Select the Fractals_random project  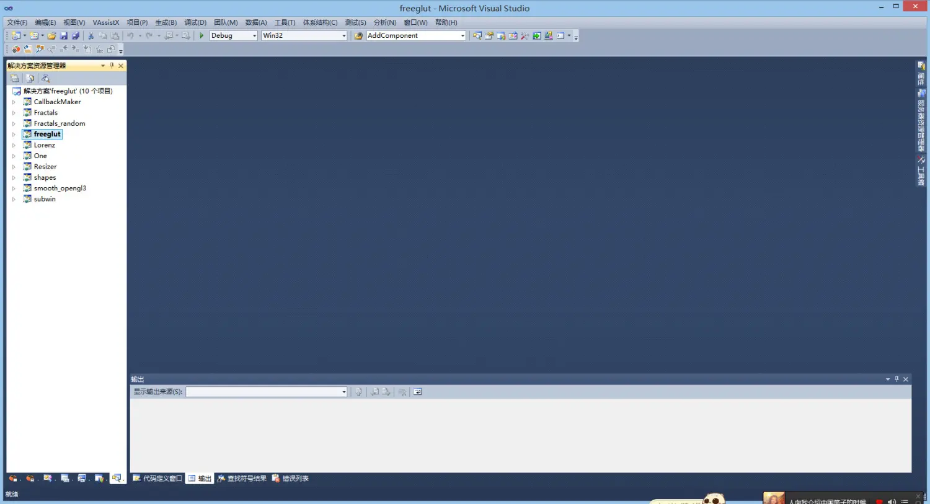coord(60,123)
